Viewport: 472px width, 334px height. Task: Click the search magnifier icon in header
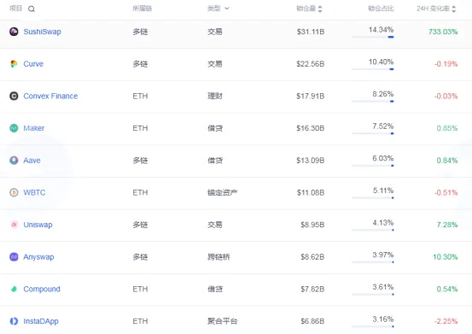[x=32, y=9]
